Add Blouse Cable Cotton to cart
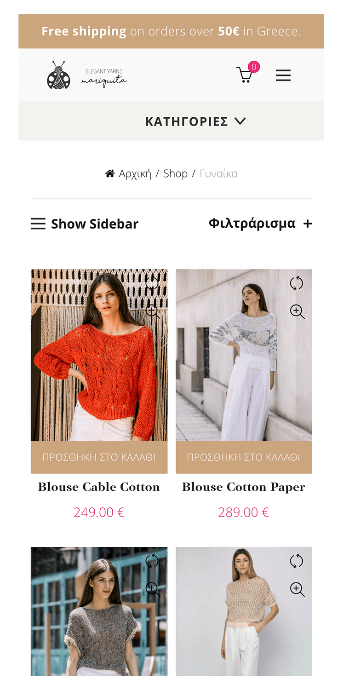 [99, 457]
